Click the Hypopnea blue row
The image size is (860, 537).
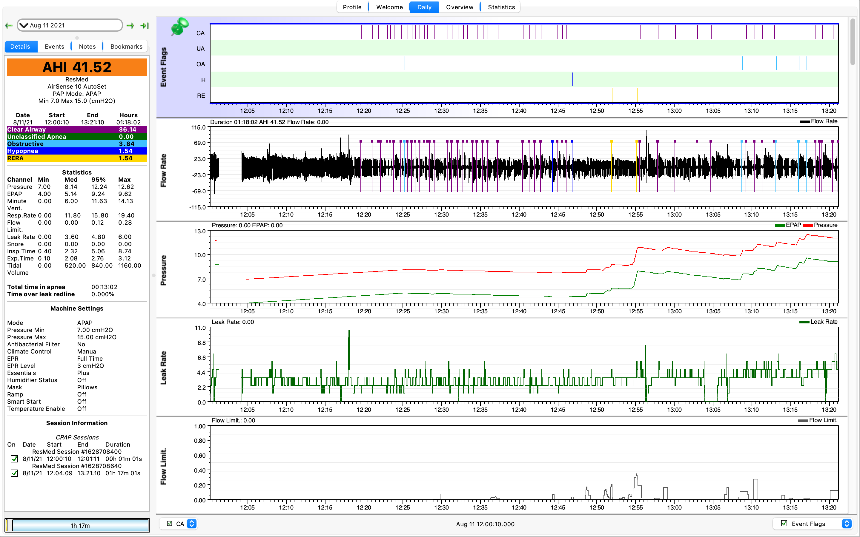[x=77, y=151]
